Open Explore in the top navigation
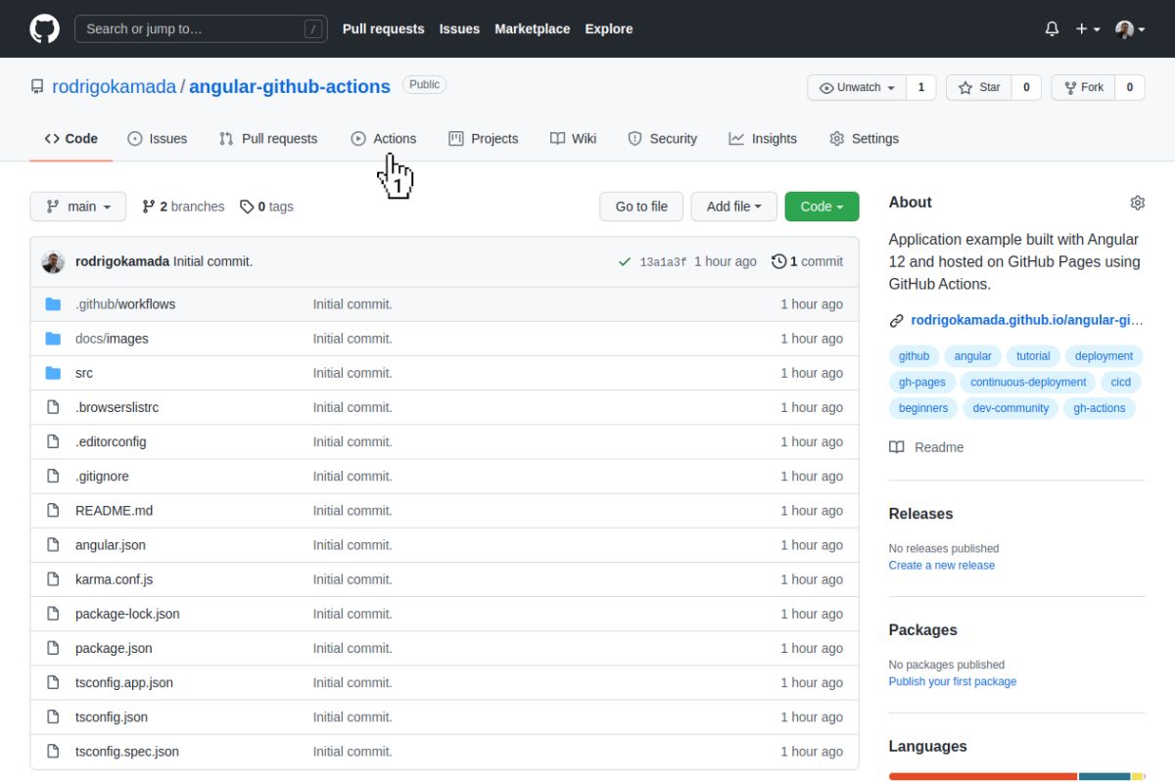The width and height of the screenshot is (1175, 784). tap(609, 29)
